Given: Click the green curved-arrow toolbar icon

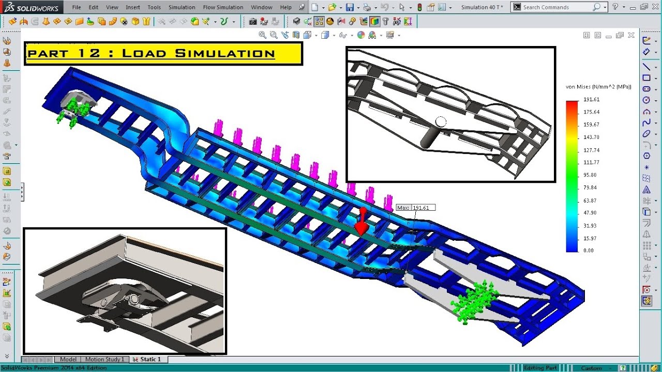Looking at the screenshot, I should point(224,22).
